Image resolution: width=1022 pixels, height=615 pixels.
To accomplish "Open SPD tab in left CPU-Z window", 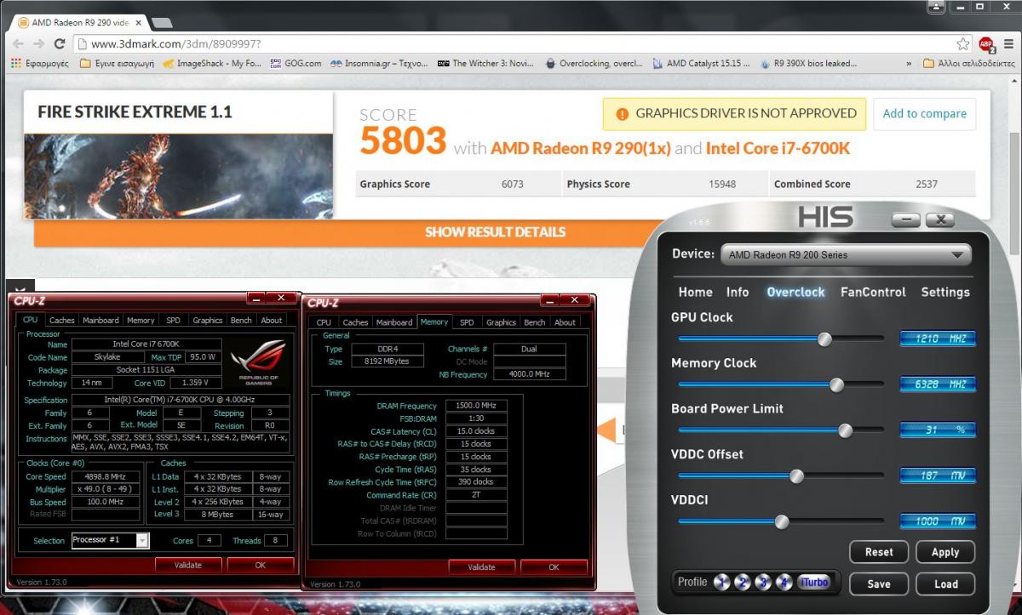I will tap(173, 321).
